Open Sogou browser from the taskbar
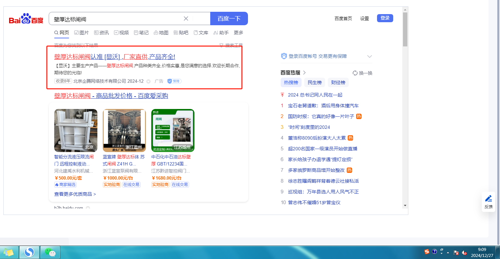The height and width of the screenshot is (259, 500). (29, 252)
